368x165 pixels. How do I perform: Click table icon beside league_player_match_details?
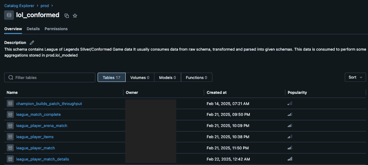point(10,159)
